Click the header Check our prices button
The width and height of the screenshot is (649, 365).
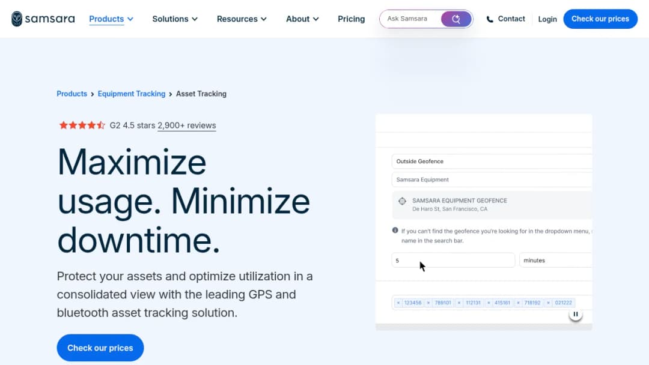(600, 19)
